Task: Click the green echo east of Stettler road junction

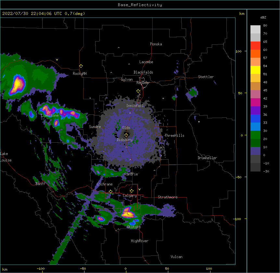Action: click(193, 92)
